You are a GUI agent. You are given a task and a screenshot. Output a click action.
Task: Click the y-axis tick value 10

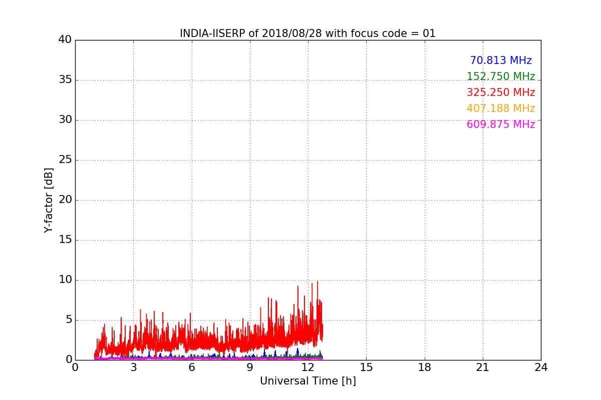pos(65,280)
